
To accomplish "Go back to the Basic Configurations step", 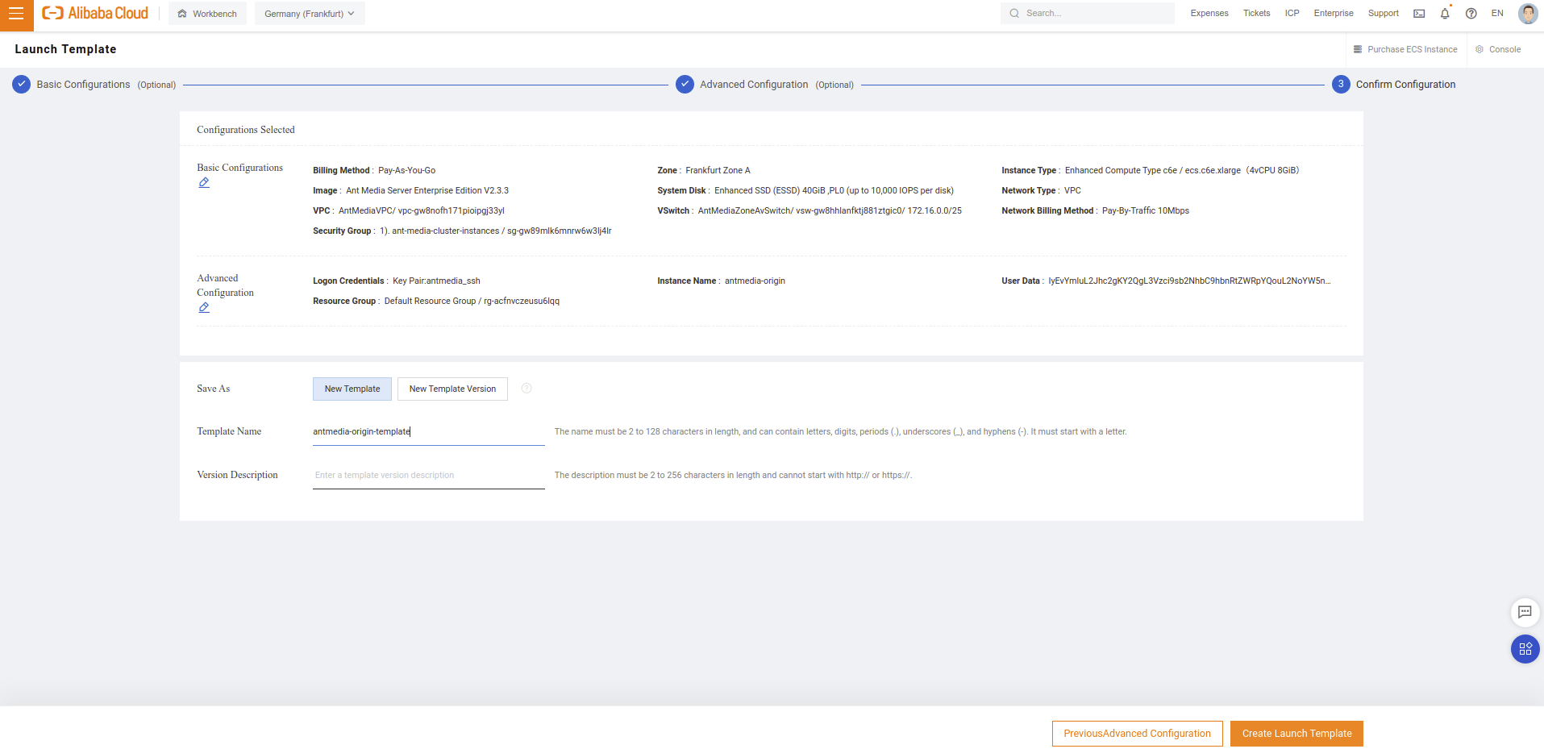I will (x=94, y=85).
